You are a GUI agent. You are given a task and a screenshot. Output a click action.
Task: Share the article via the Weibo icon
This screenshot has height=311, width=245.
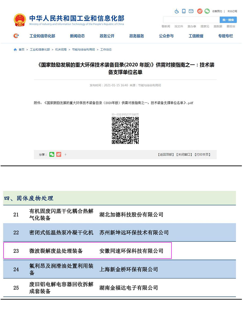pos(59,155)
